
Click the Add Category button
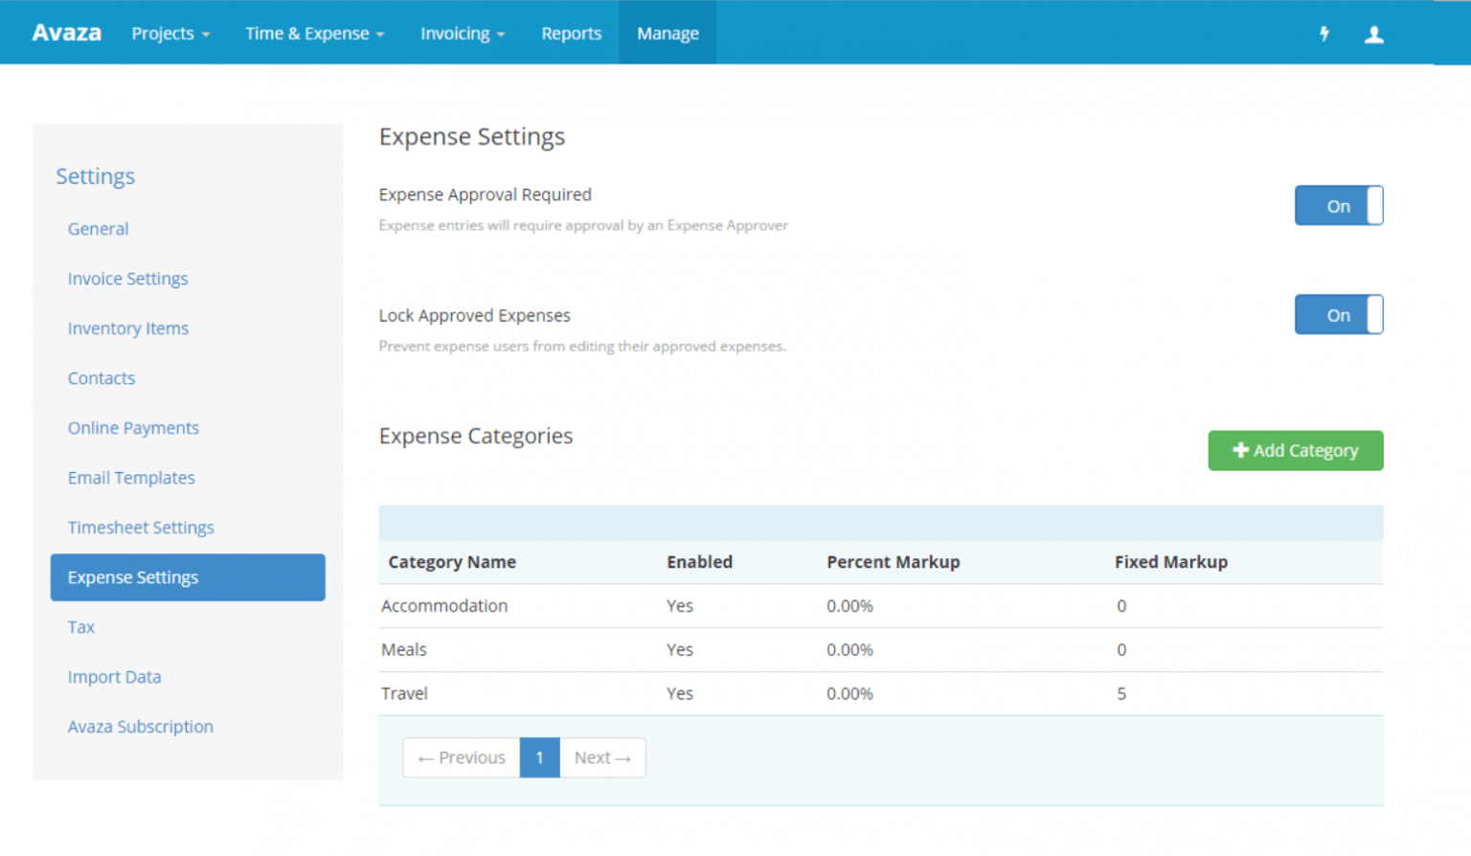[1296, 450]
